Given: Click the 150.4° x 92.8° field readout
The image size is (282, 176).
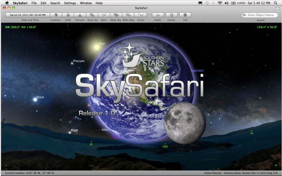Looking at the screenshot, I should click(267, 27).
